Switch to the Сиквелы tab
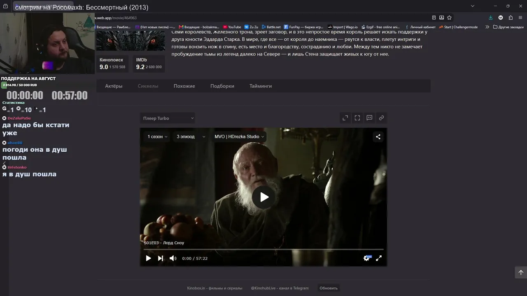This screenshot has height=296, width=527. (148, 86)
